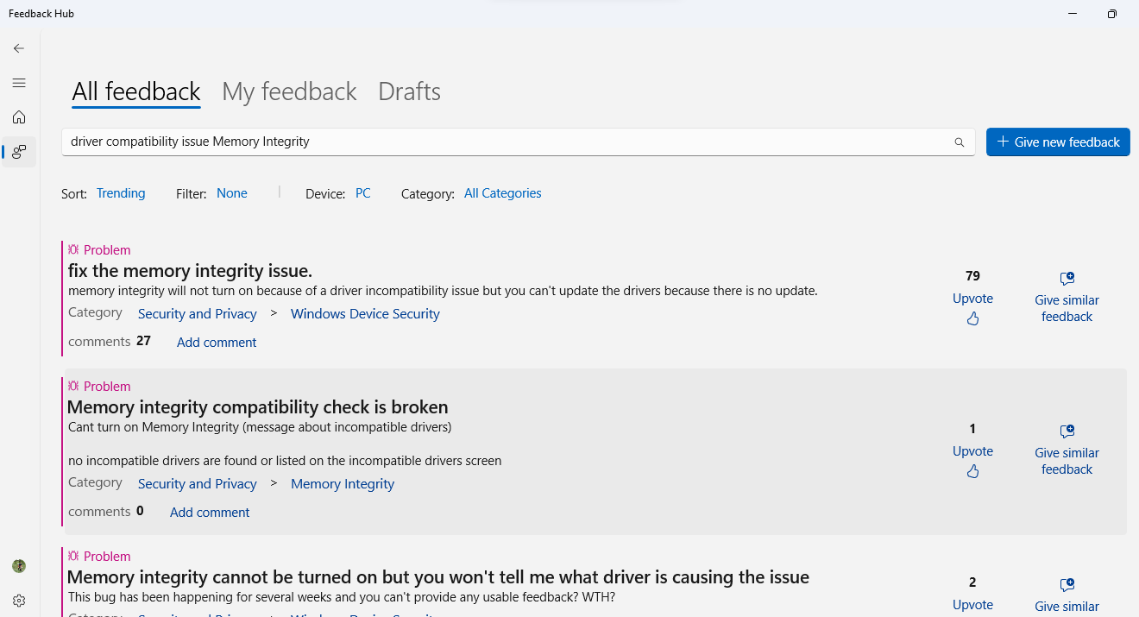
Task: Open 'Memory integrity compatibility check is broken' title
Action: [257, 407]
